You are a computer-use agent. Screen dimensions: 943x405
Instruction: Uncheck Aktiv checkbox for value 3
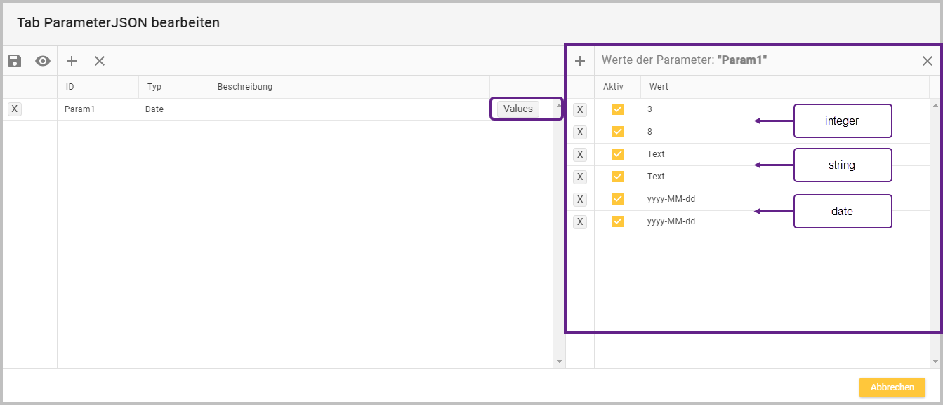click(x=618, y=109)
